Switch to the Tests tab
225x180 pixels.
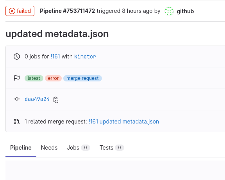pos(112,148)
